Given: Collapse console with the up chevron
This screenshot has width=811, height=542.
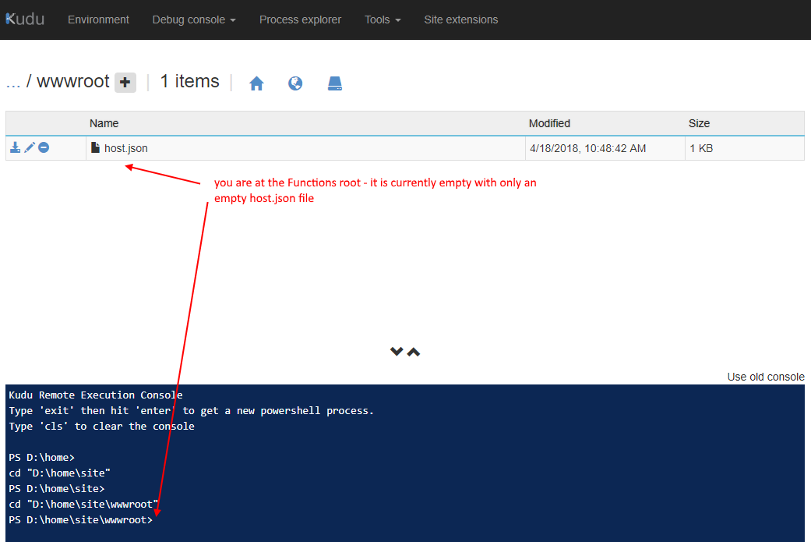Looking at the screenshot, I should click(x=414, y=352).
